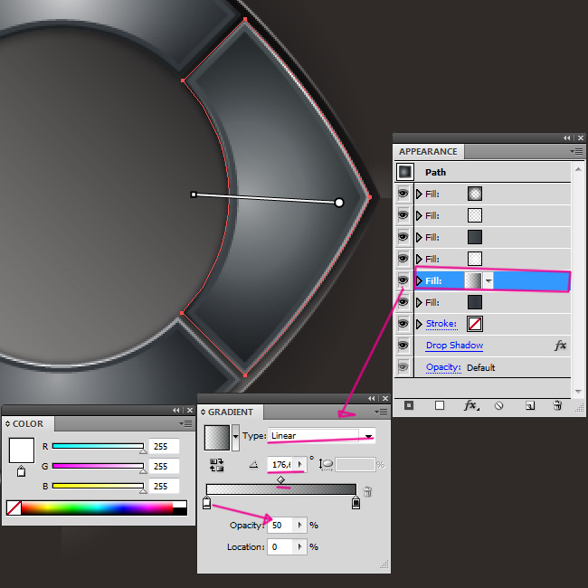
Task: Click Delete Selected Item trash icon in Appearance
Action: (x=557, y=406)
